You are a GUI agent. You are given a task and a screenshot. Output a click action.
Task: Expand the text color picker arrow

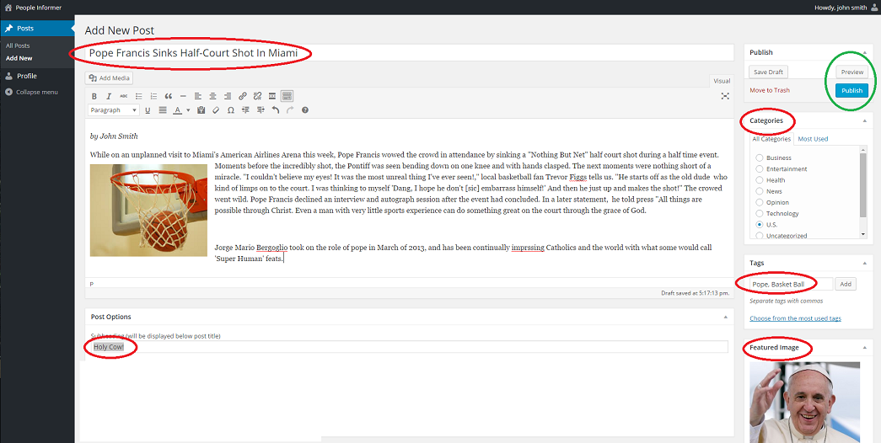pos(187,110)
